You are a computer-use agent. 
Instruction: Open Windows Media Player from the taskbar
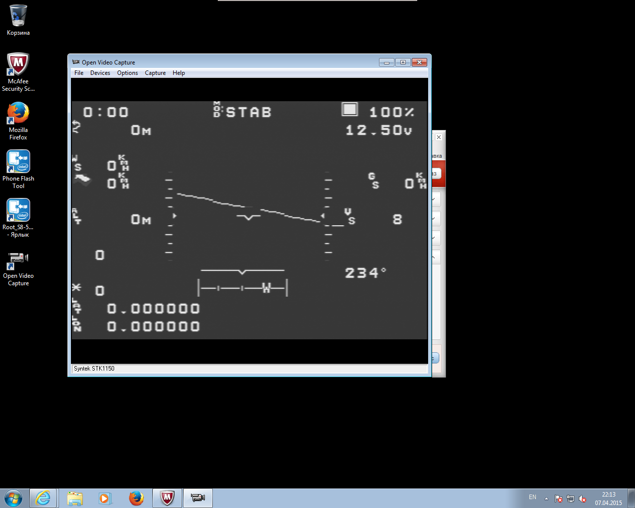105,498
